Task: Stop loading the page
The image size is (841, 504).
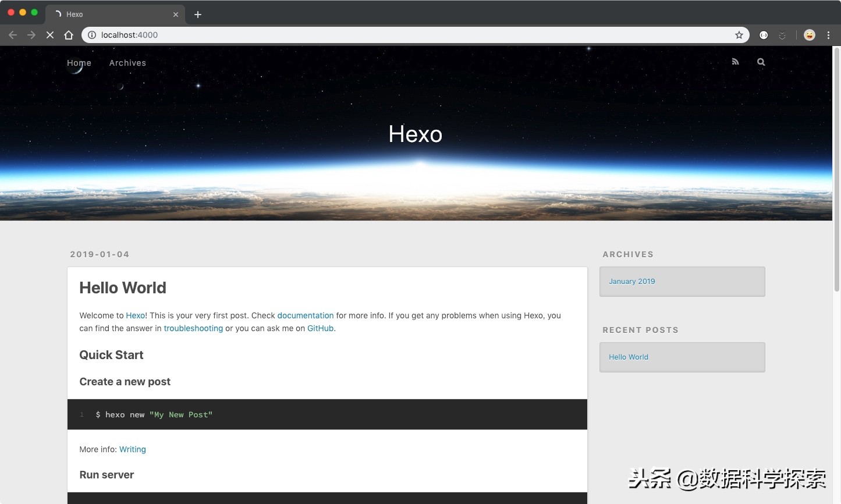Action: click(x=50, y=35)
